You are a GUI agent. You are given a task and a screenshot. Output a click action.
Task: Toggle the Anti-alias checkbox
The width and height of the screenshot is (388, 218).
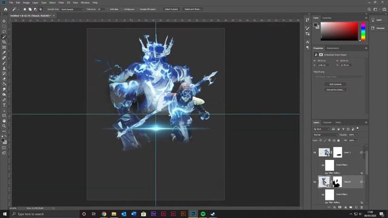click(108, 9)
